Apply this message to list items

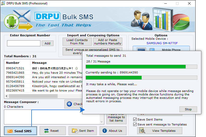coord(116,119)
